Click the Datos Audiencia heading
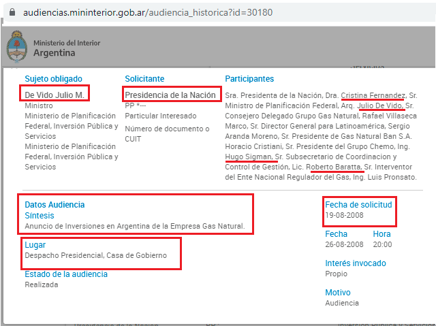Screen dimensions: 436x326 (x=54, y=205)
